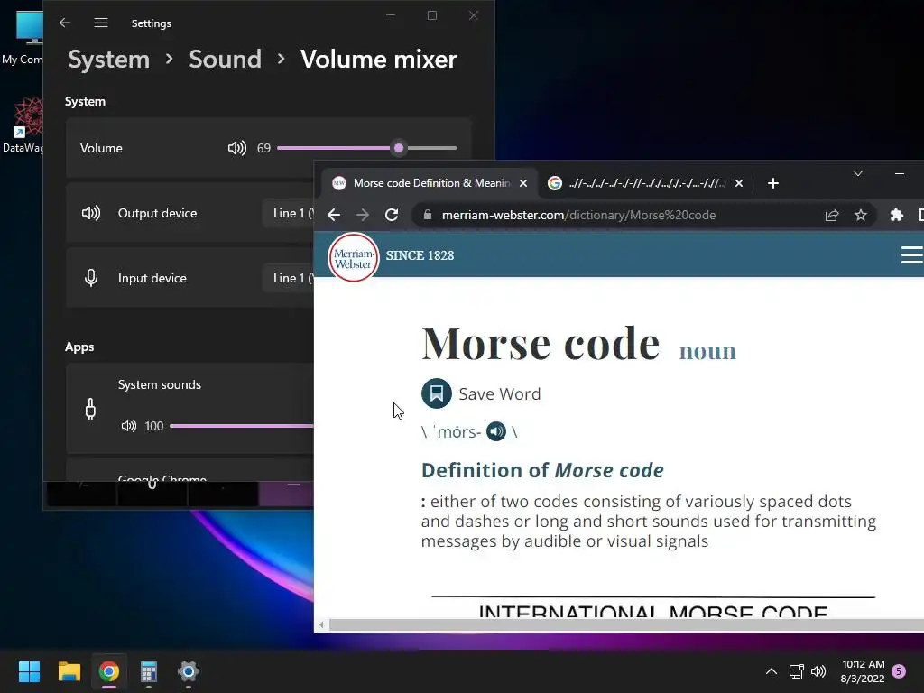Open a new Chrome tab
Screen dimensions: 924x693
(x=773, y=183)
